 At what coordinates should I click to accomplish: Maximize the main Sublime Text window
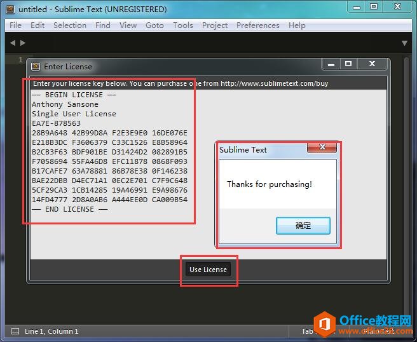click(374, 6)
